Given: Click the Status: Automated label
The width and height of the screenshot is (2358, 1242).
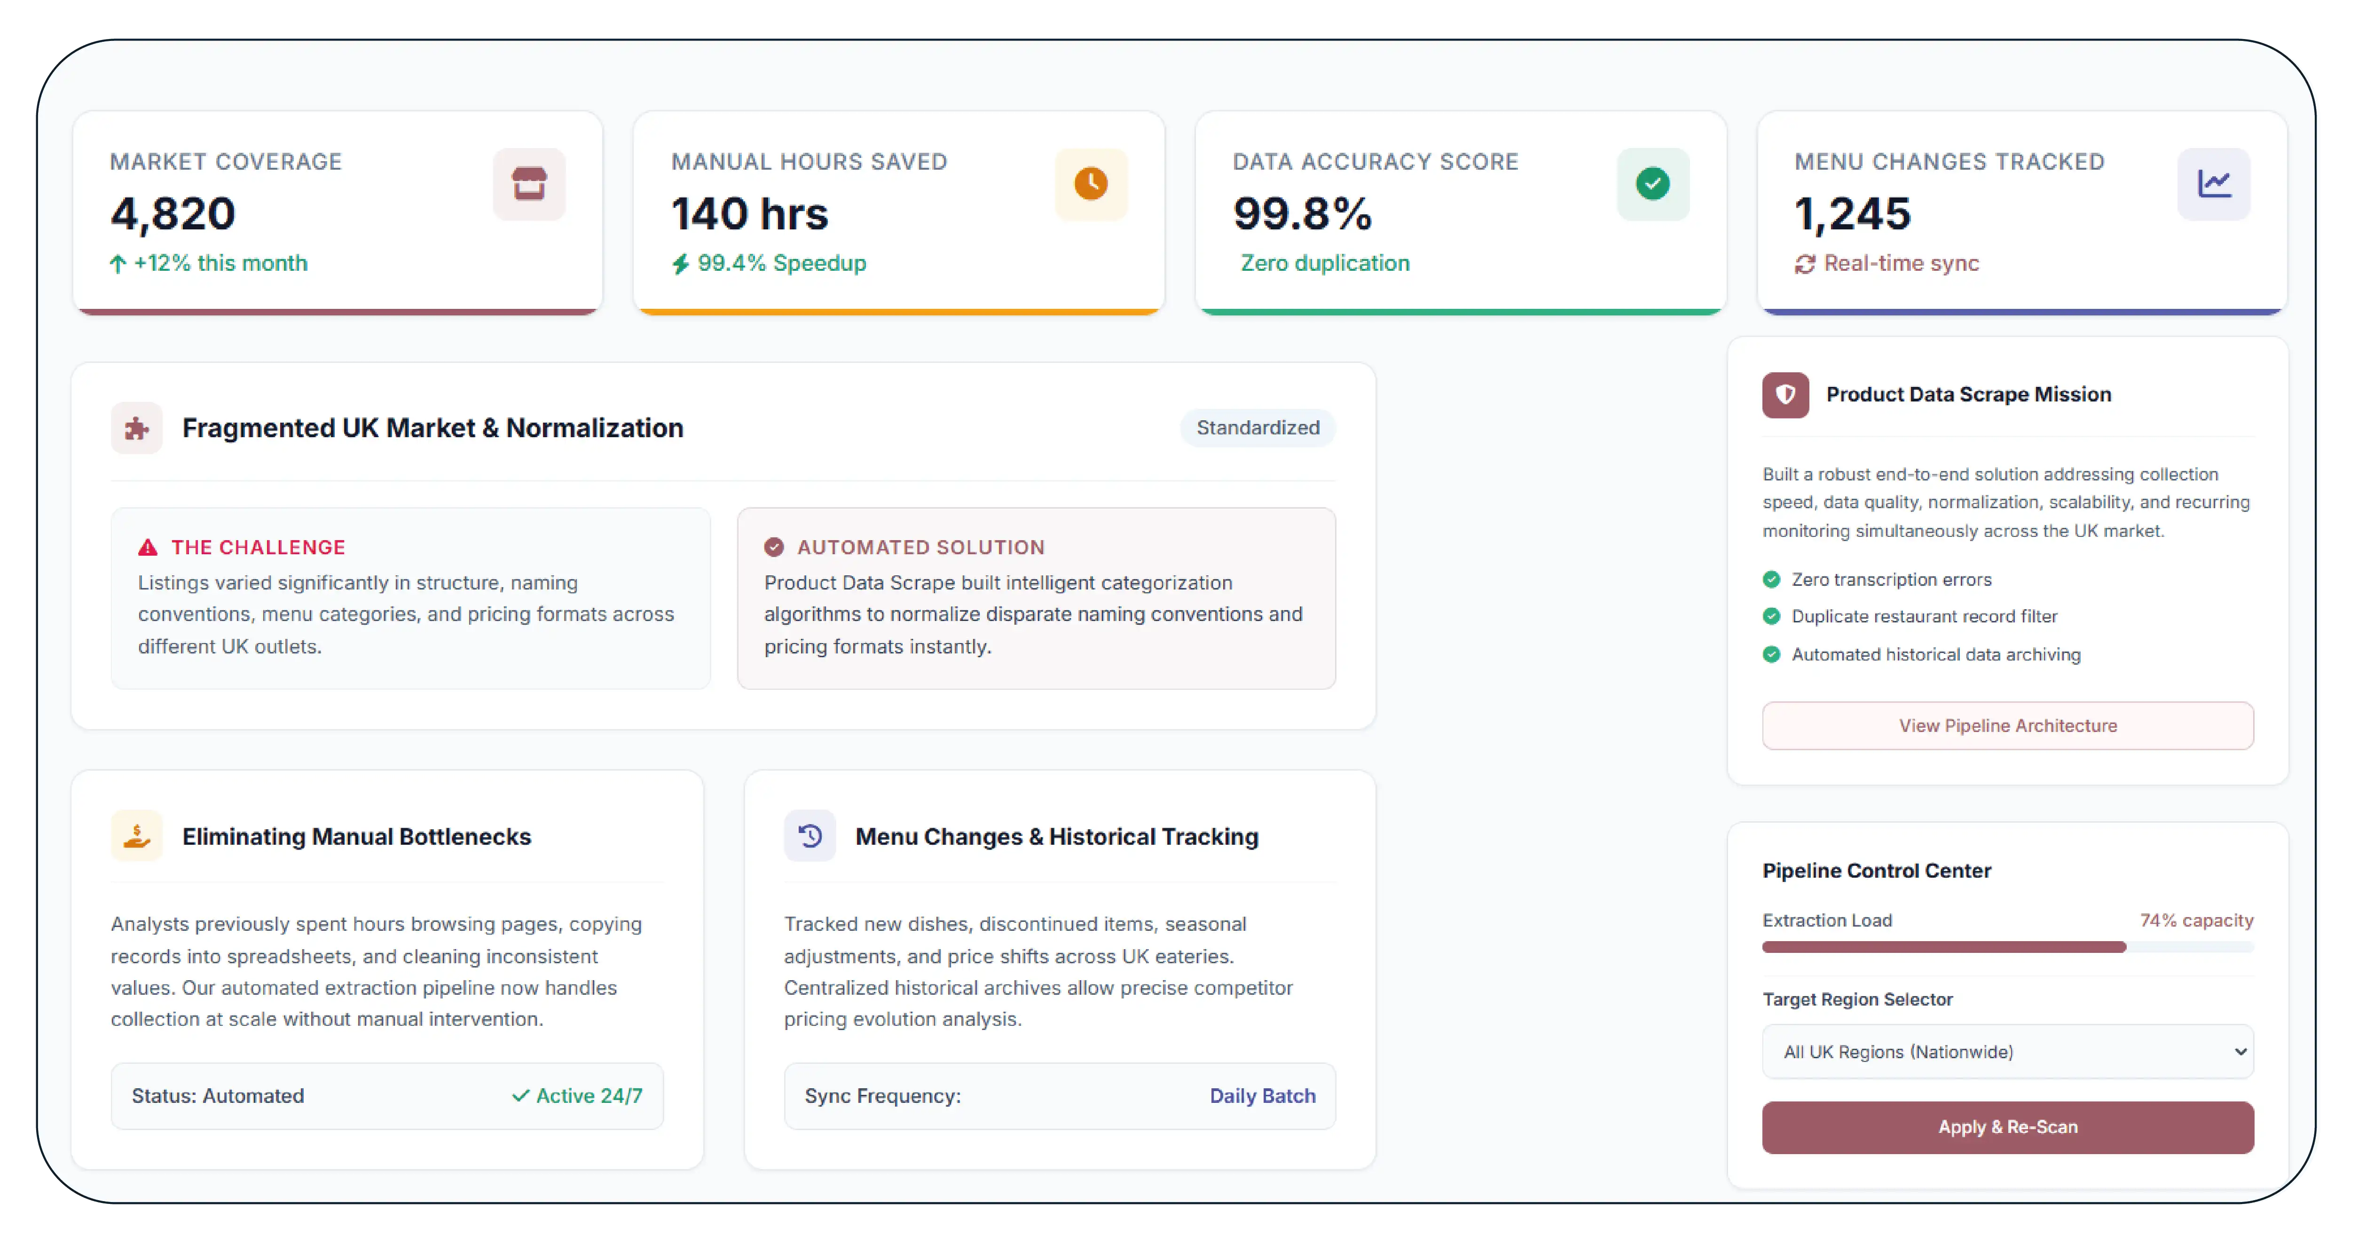Looking at the screenshot, I should 218,1095.
